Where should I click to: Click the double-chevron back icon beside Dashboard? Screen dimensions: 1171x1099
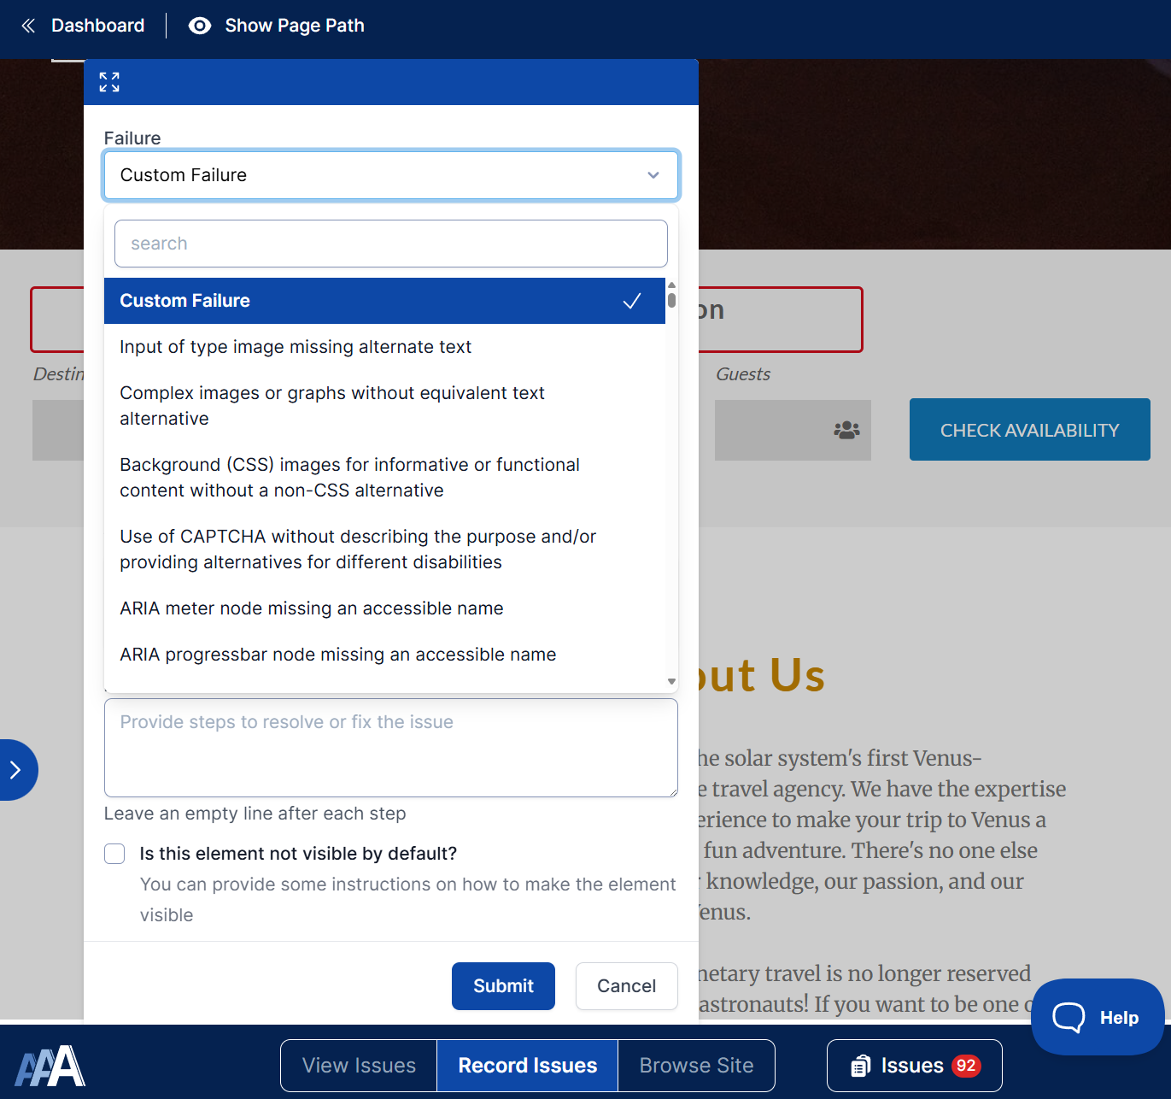pos(28,26)
